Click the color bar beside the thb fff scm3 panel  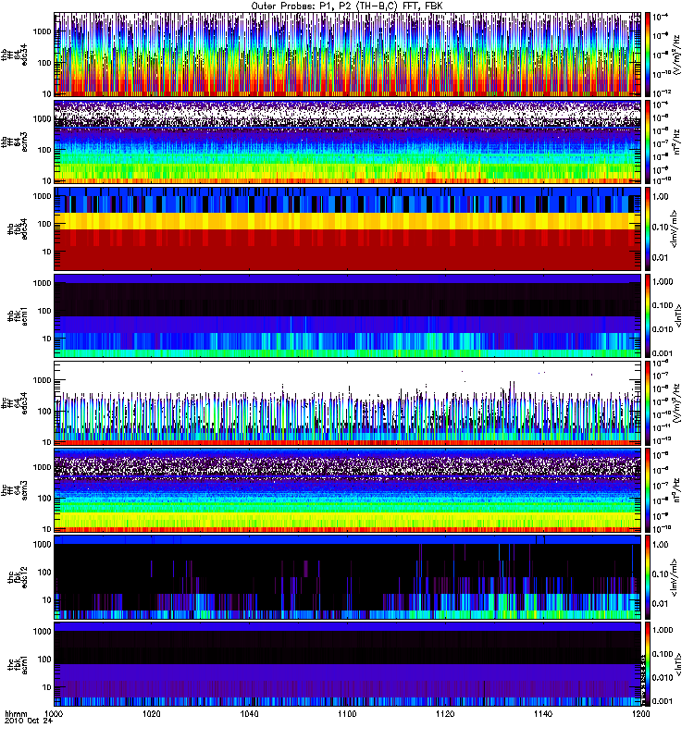[x=648, y=142]
